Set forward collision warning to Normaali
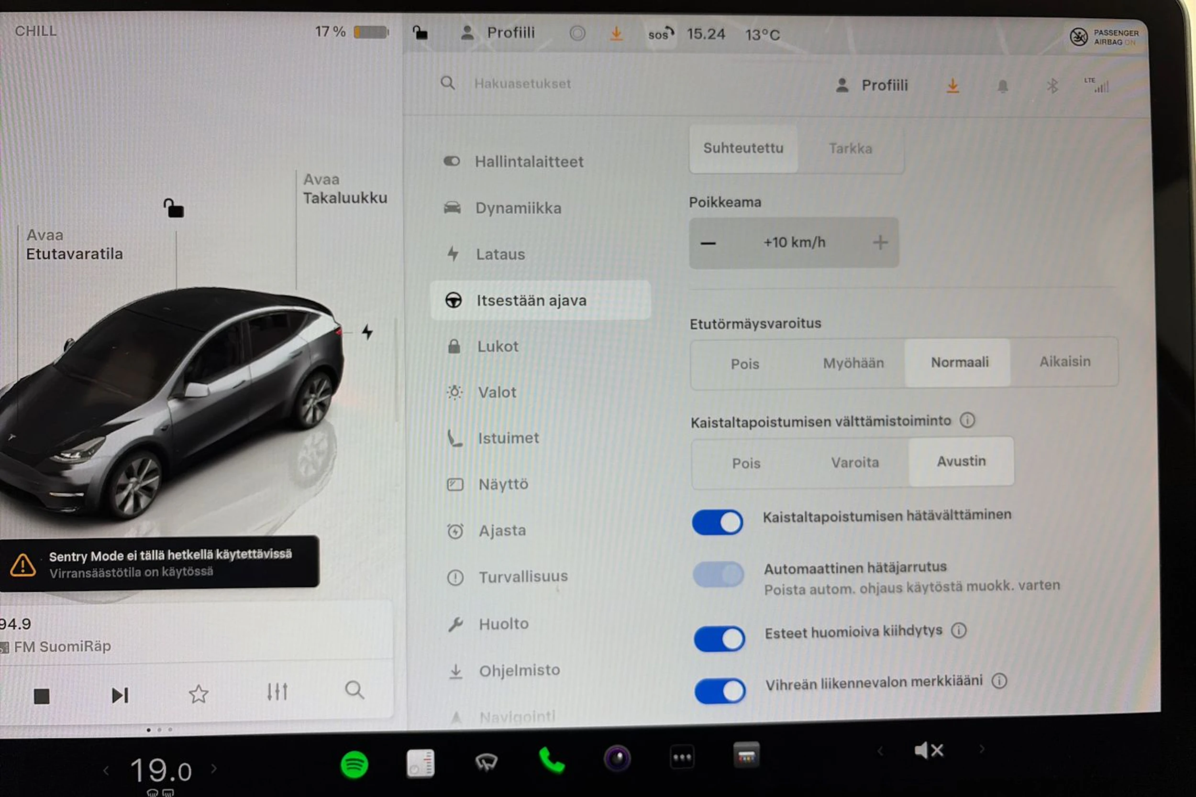 point(959,362)
